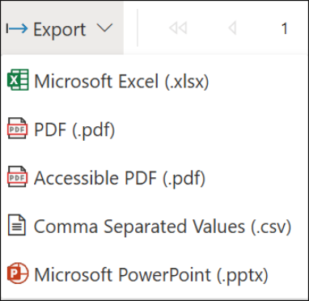Click the (.xlsx) extension text
This screenshot has height=301, width=309.
[x=187, y=81]
